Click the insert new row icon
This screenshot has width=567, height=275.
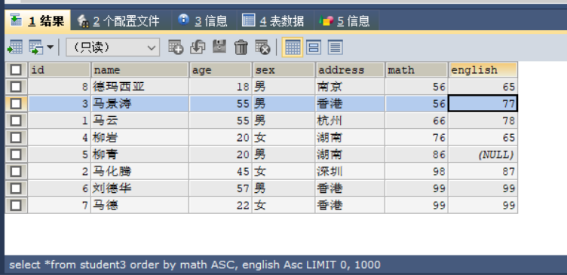click(176, 47)
